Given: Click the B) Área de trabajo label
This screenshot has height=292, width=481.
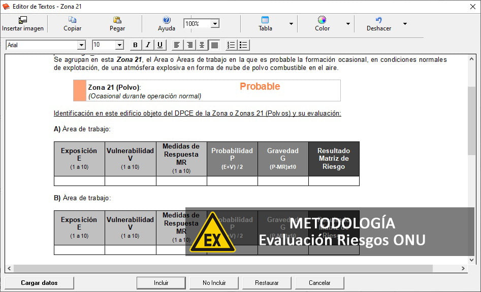Looking at the screenshot, I should pyautogui.click(x=82, y=198).
